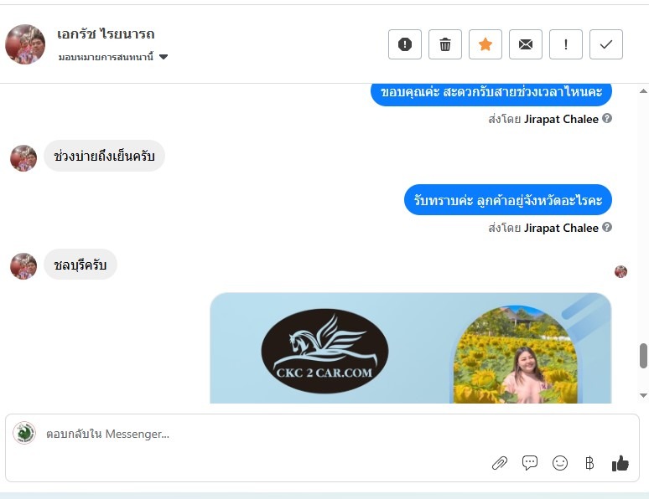Mark conversation as unread with envelope icon

point(526,44)
